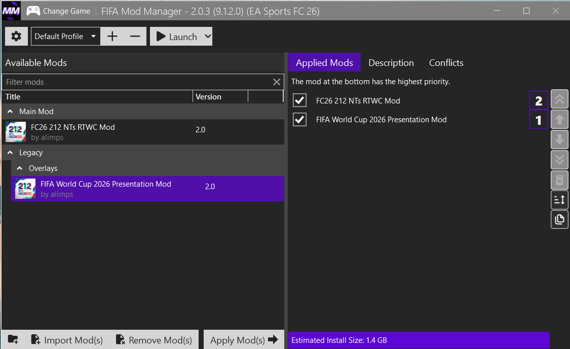Click the copy mod list icon
This screenshot has height=349, width=570.
[559, 219]
